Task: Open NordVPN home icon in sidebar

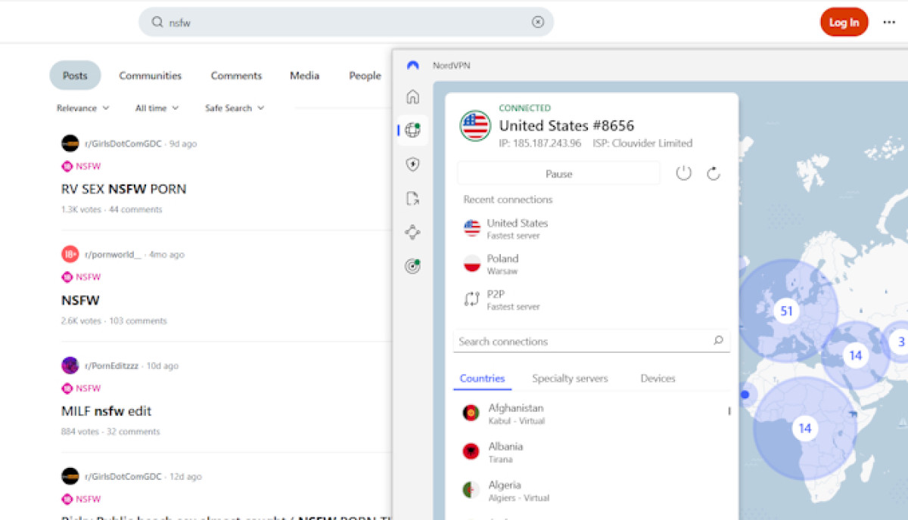Action: tap(412, 97)
